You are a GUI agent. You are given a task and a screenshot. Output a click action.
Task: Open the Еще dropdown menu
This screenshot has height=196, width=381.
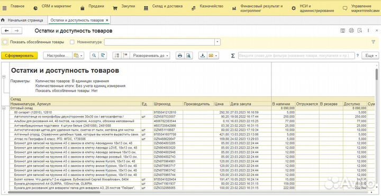370,56
